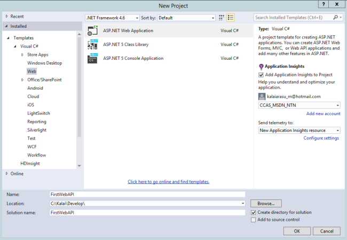Select Test template category
The image size is (347, 240).
click(x=31, y=139)
